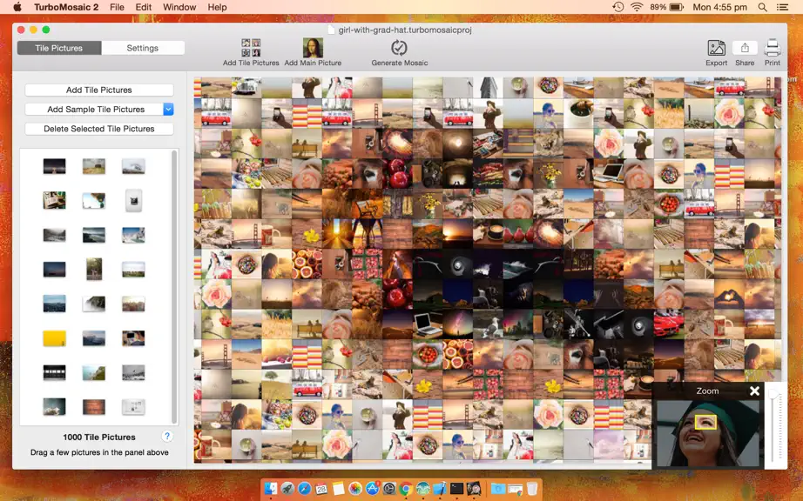The image size is (803, 501).
Task: Open the Window menu
Action: [x=179, y=7]
